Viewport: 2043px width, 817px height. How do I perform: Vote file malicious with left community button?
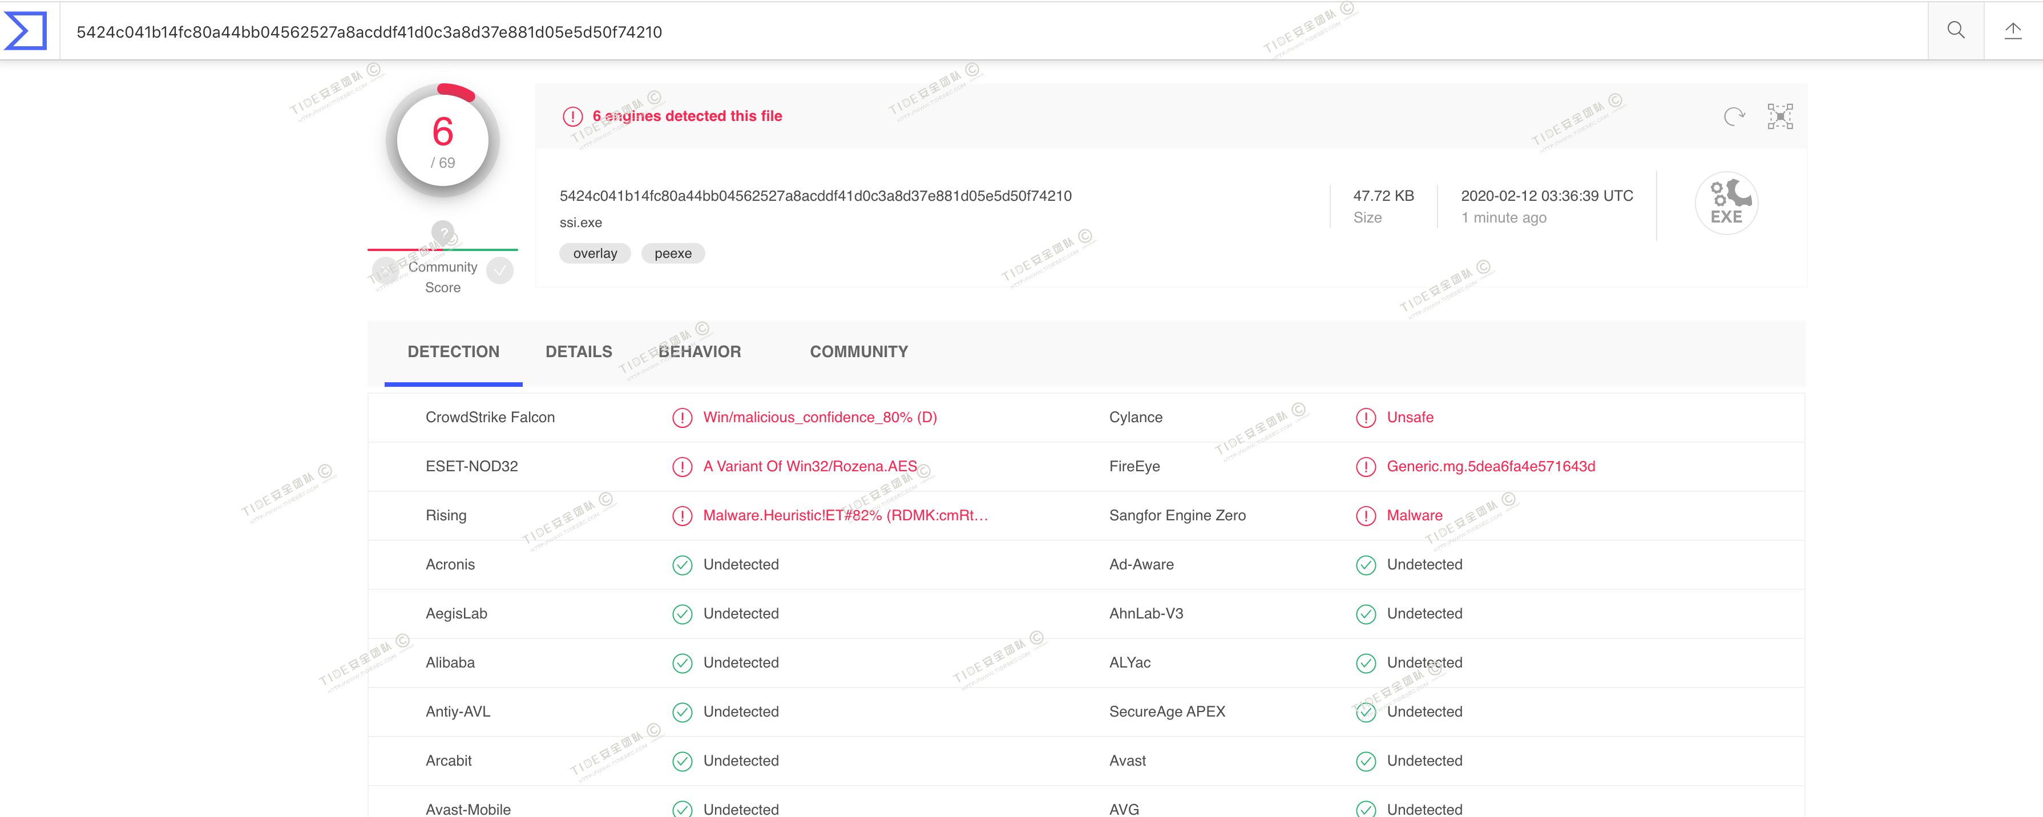pos(385,270)
